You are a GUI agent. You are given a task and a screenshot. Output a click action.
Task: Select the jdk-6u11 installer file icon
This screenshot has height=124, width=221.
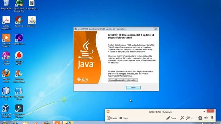pos(32,21)
